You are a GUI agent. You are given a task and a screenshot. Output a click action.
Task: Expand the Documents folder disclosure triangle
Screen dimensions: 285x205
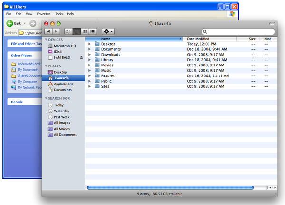click(x=89, y=49)
